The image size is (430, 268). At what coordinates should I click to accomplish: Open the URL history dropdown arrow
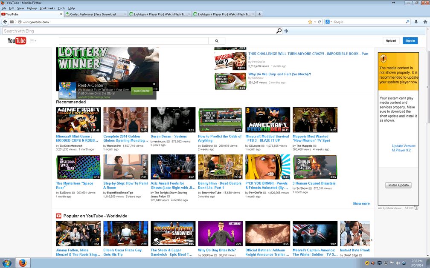pyautogui.click(x=315, y=22)
